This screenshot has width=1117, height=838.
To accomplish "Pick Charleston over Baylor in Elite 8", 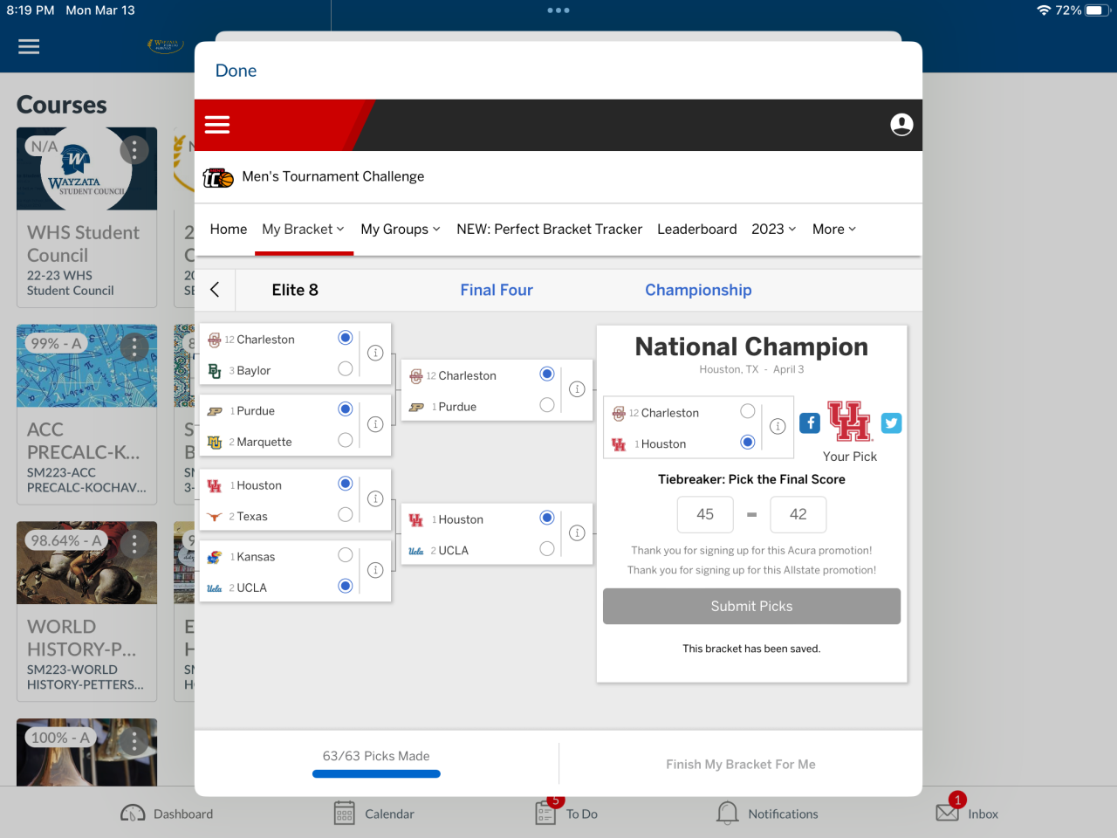I will pos(346,338).
